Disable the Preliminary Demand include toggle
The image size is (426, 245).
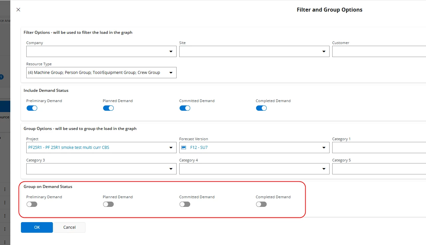(32, 108)
